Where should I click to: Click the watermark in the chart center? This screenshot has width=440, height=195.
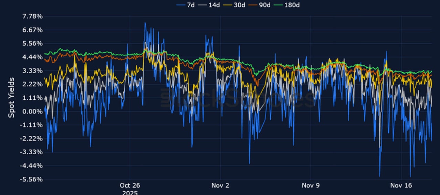[x=238, y=98]
